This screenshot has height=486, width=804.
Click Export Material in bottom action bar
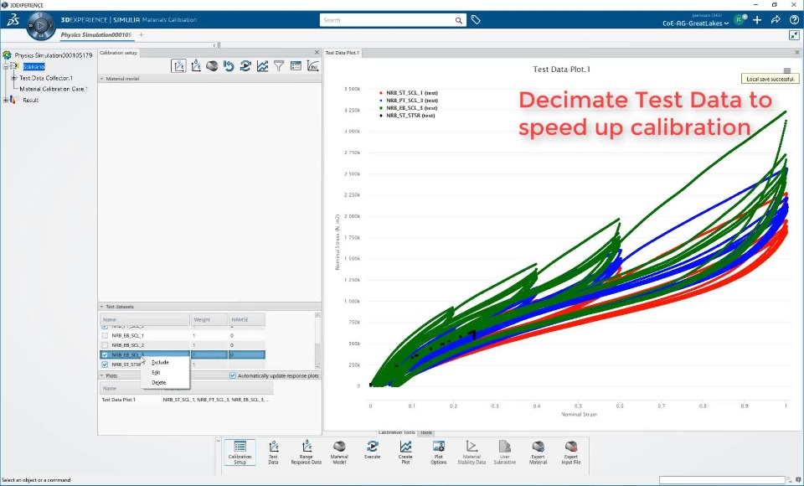pyautogui.click(x=538, y=452)
